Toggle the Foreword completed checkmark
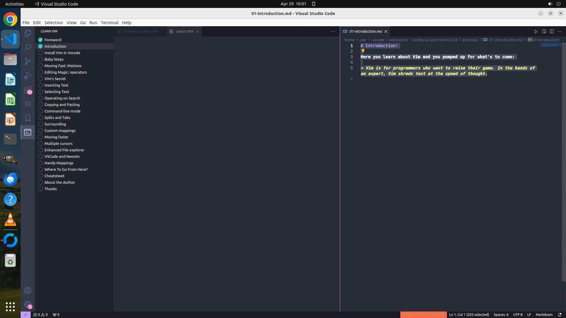This screenshot has height=318, width=566. click(40, 40)
